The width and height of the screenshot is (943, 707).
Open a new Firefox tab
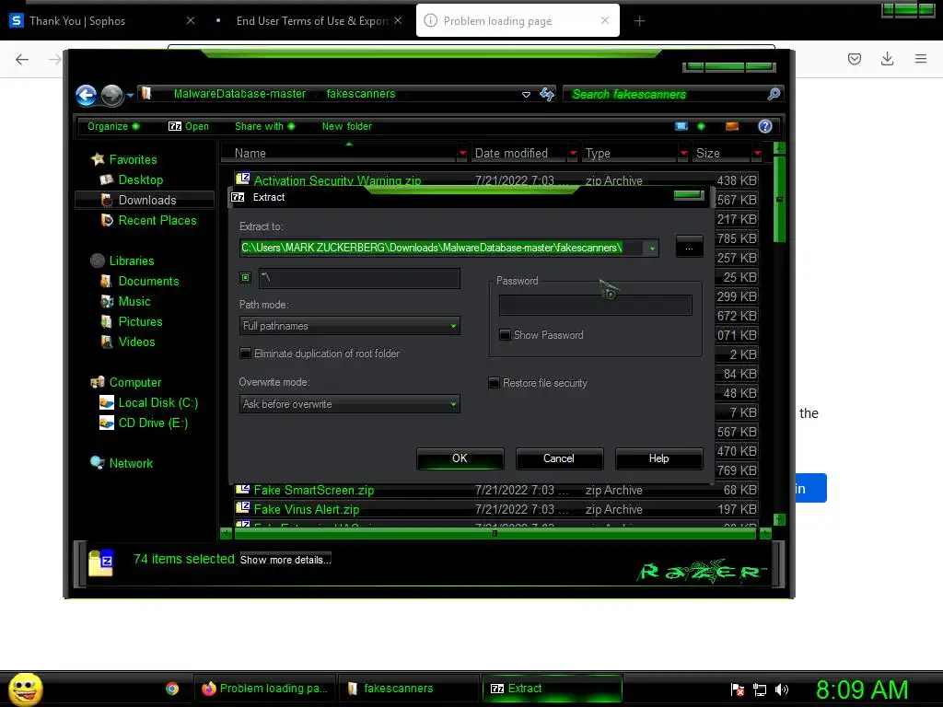coord(639,21)
